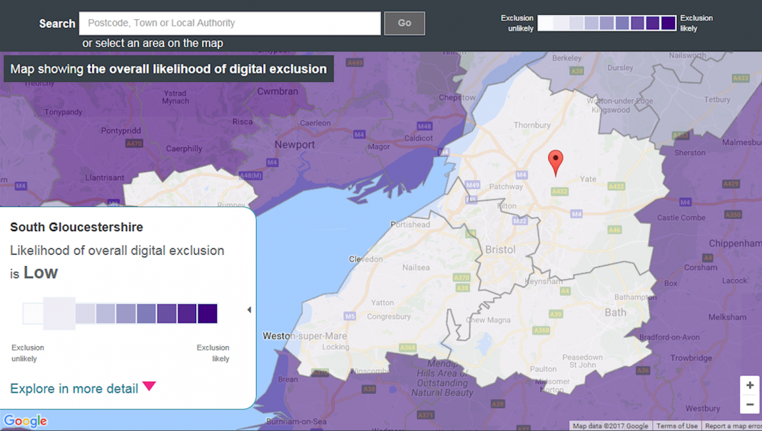
Task: Open the Explore in more detail link
Action: (74, 389)
